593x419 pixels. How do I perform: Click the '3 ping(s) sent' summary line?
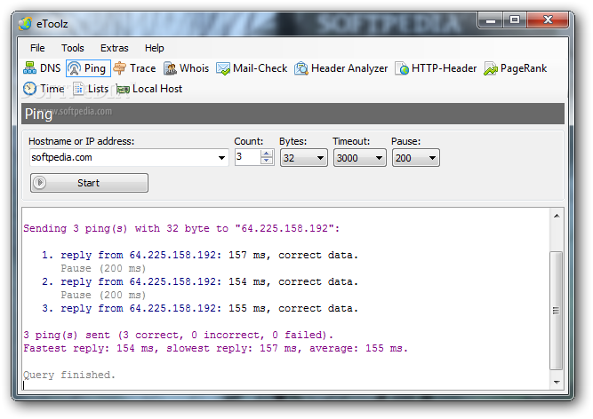click(x=178, y=335)
